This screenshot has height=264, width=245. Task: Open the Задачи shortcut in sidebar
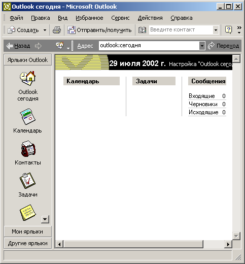click(x=28, y=185)
